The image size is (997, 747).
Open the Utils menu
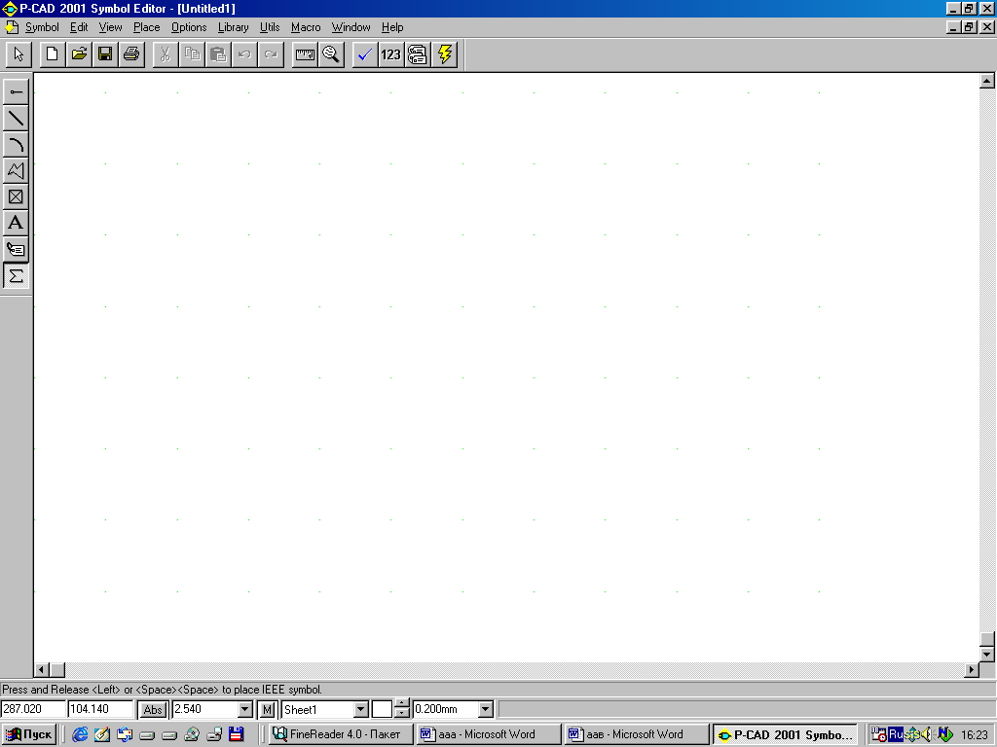point(270,27)
